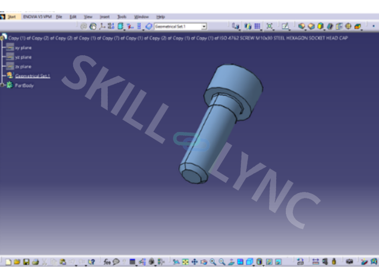
Task: Click the plane icon beside Geometrical Set box
Action: (x=149, y=26)
